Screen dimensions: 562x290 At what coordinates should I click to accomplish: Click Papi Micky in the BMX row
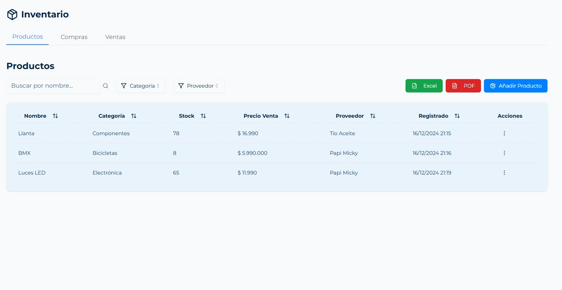(344, 153)
